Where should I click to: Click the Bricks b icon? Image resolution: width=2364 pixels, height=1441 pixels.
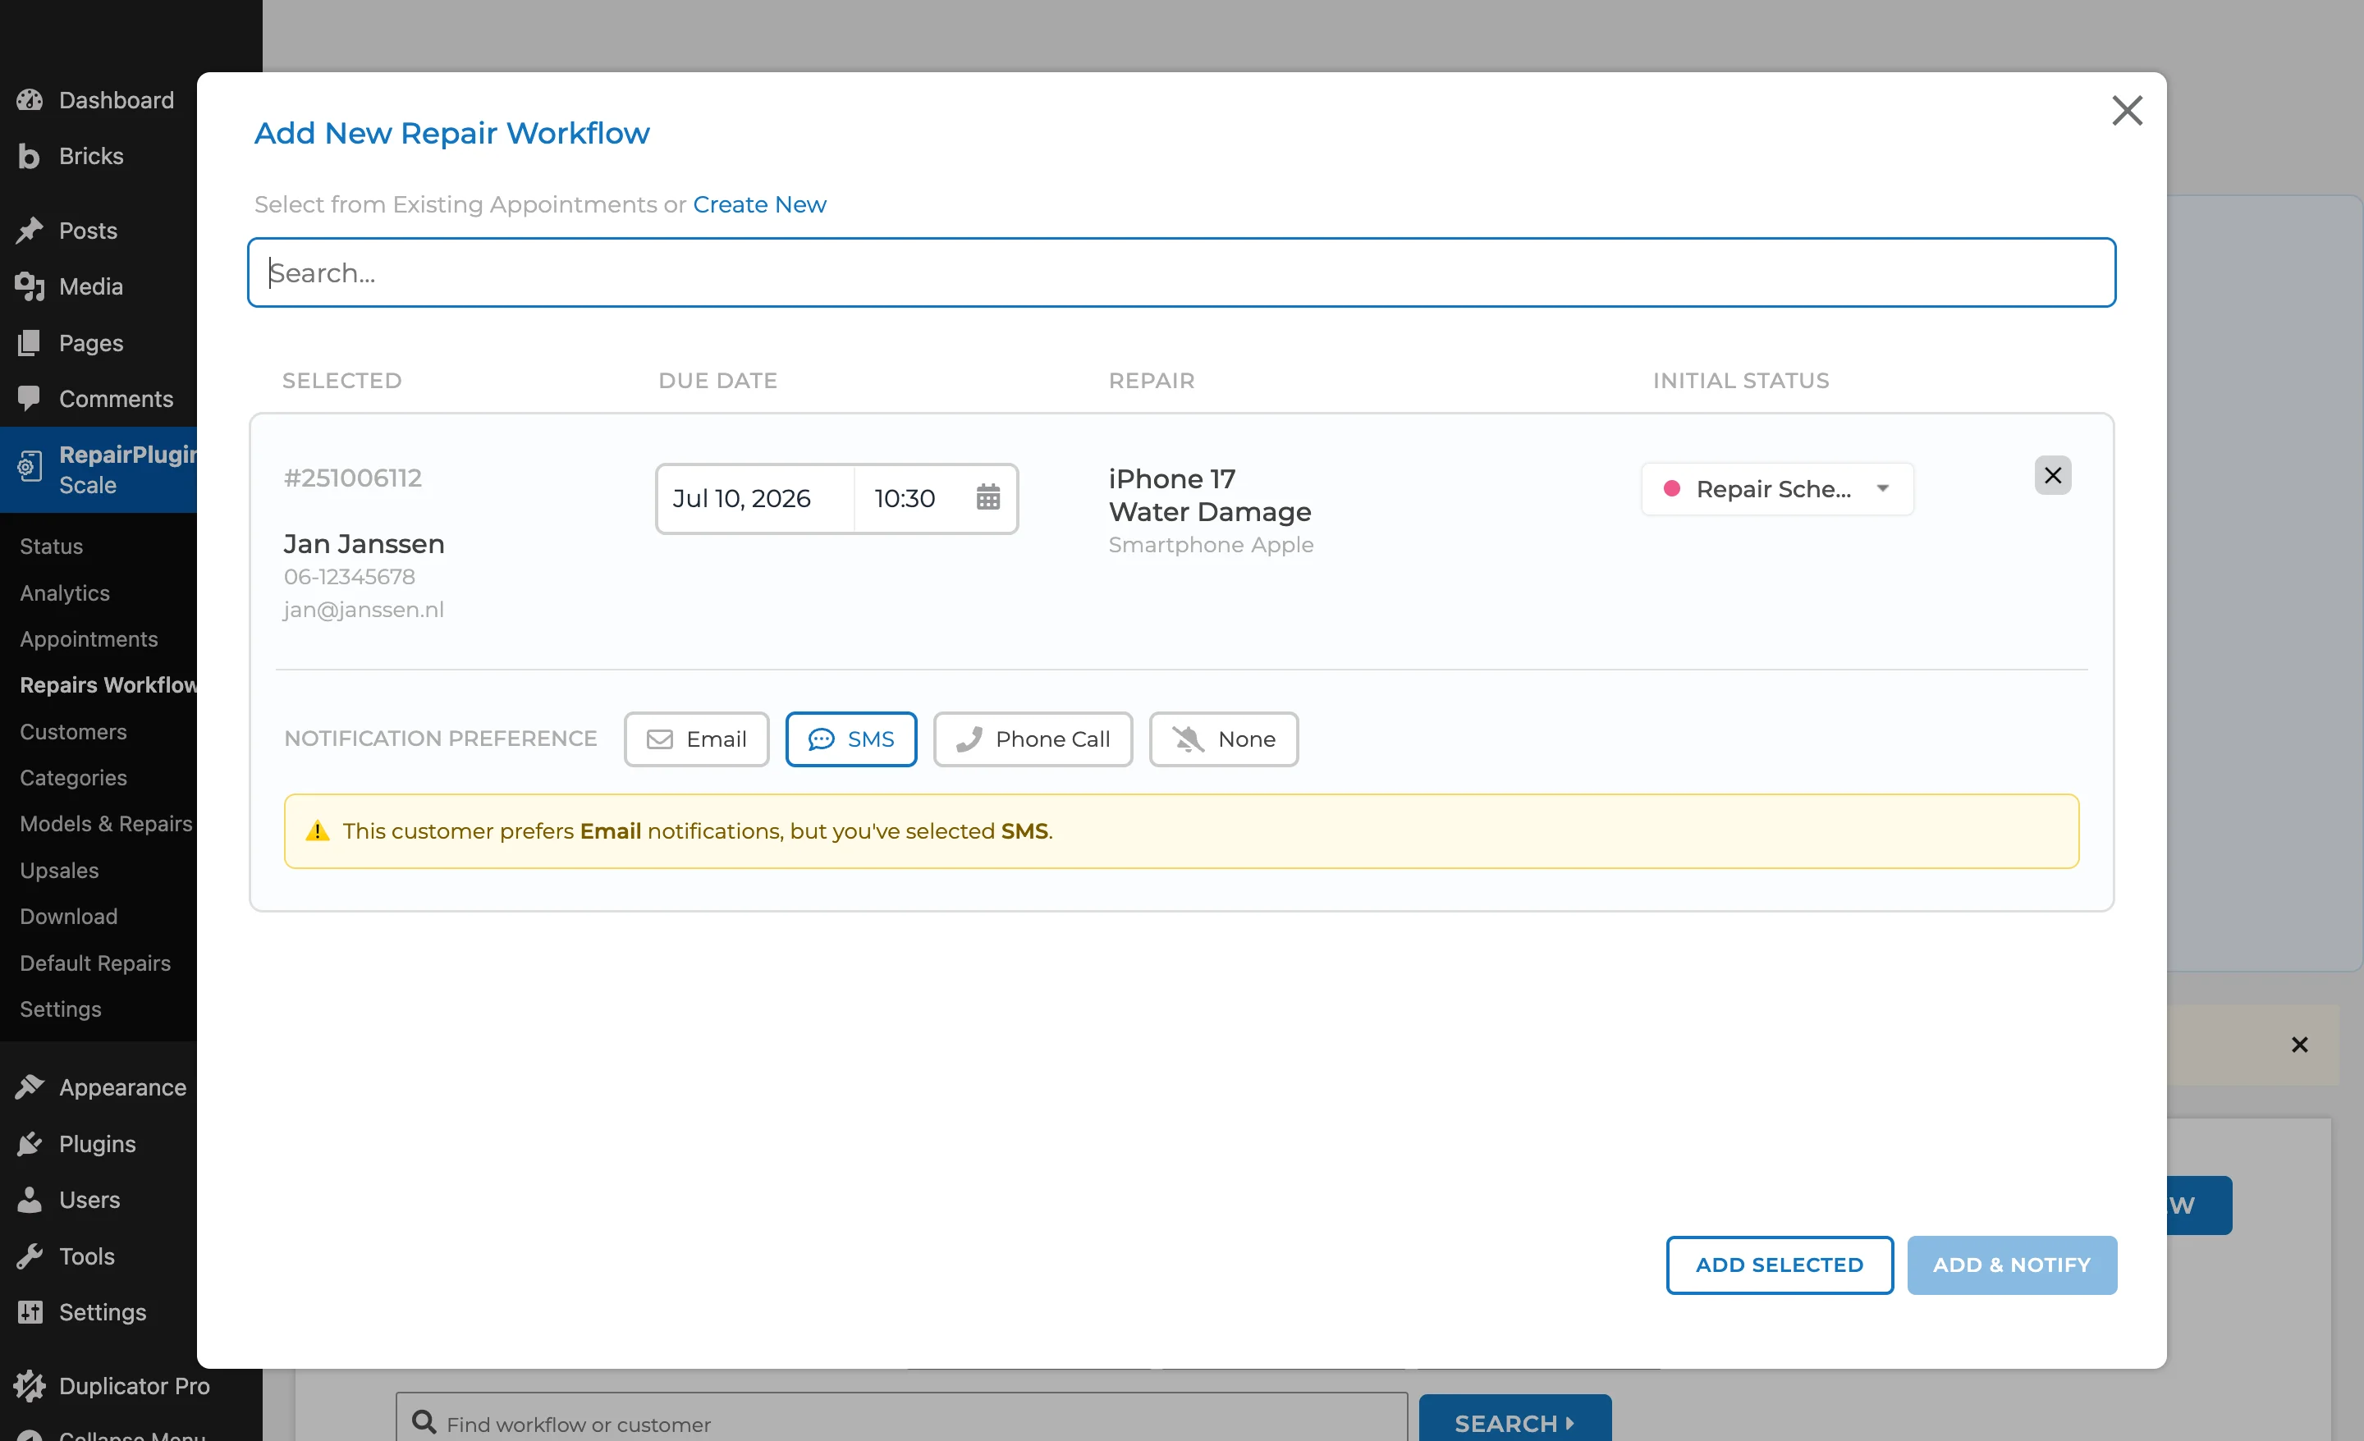coord(30,157)
